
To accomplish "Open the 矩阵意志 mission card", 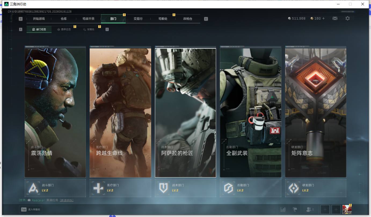I will point(316,113).
